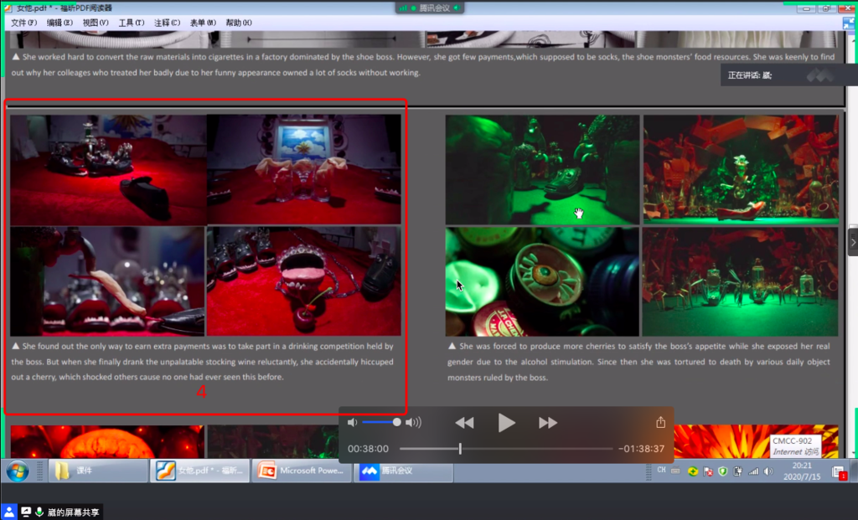Viewport: 858px width, 520px height.
Task: Rewind the recording playback
Action: (464, 423)
